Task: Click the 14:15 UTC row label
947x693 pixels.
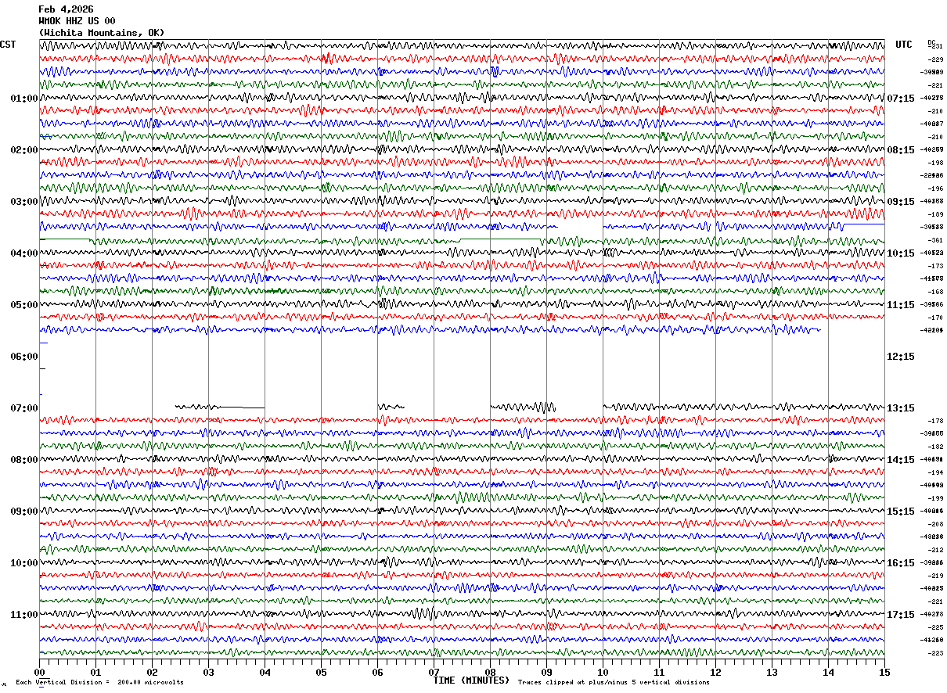Action: [x=901, y=460]
